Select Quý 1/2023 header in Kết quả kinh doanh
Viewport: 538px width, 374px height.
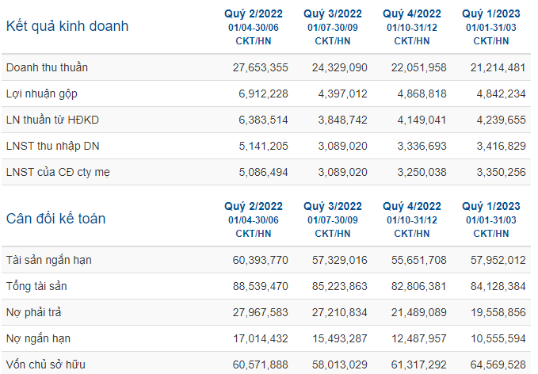491,13
